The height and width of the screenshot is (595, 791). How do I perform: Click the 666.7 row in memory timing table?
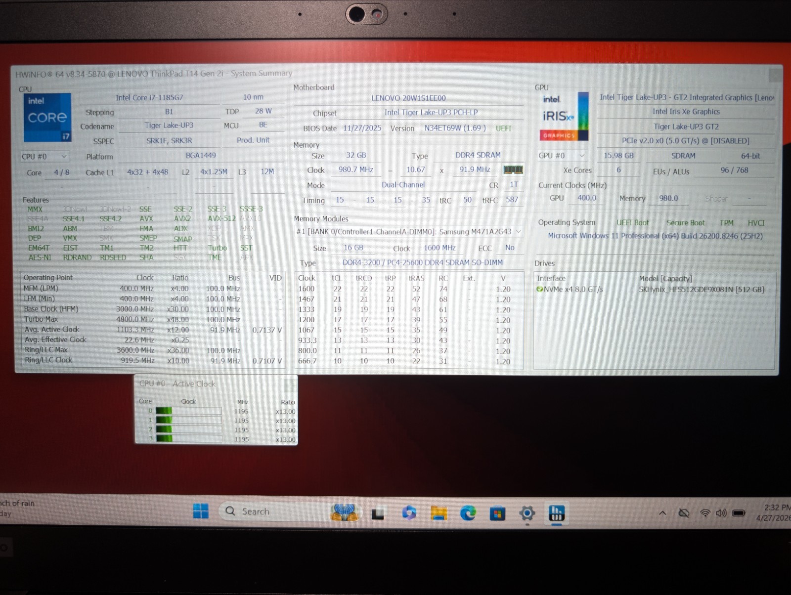click(408, 361)
